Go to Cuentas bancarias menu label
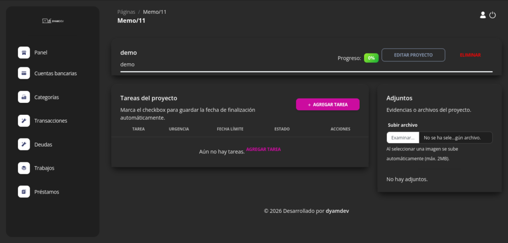508x243 pixels. point(56,73)
